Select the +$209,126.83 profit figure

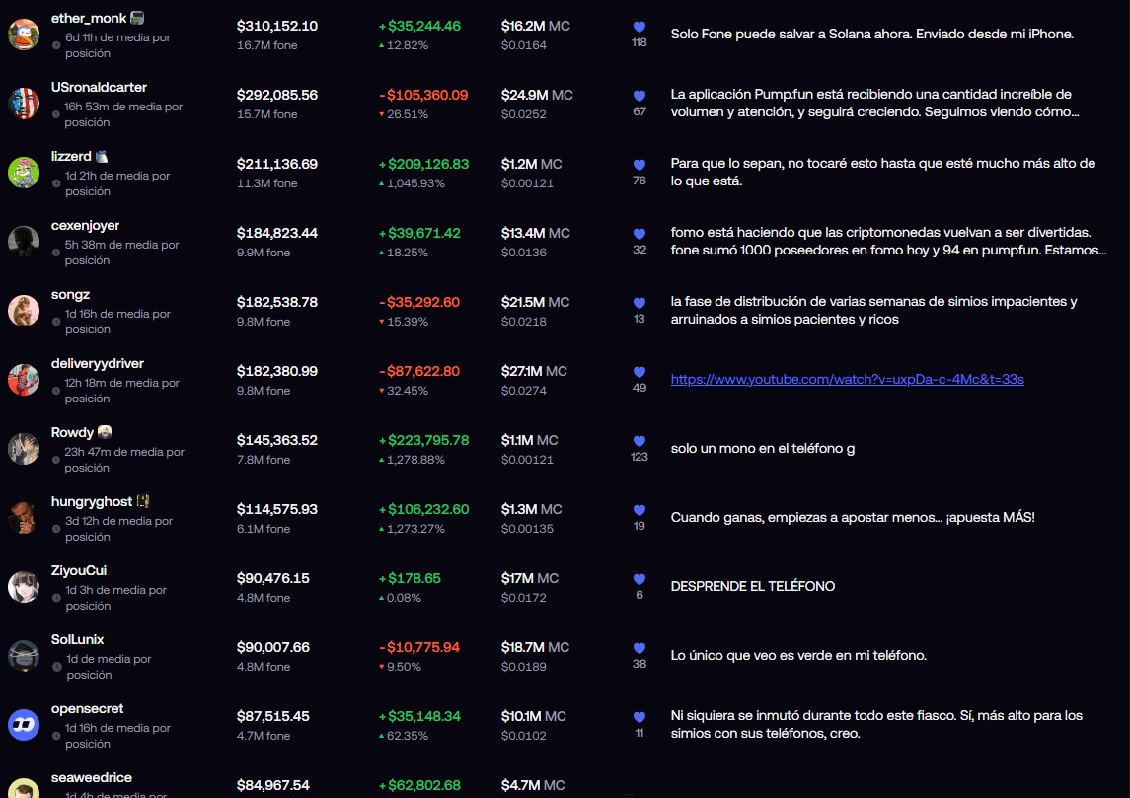[423, 164]
